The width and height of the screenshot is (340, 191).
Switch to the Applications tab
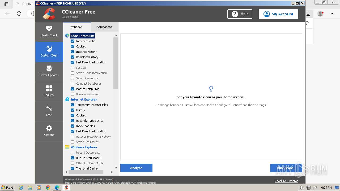[104, 27]
